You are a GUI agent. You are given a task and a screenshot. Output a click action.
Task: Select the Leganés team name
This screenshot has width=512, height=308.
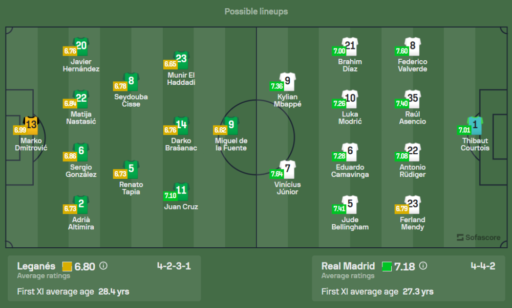coord(36,266)
